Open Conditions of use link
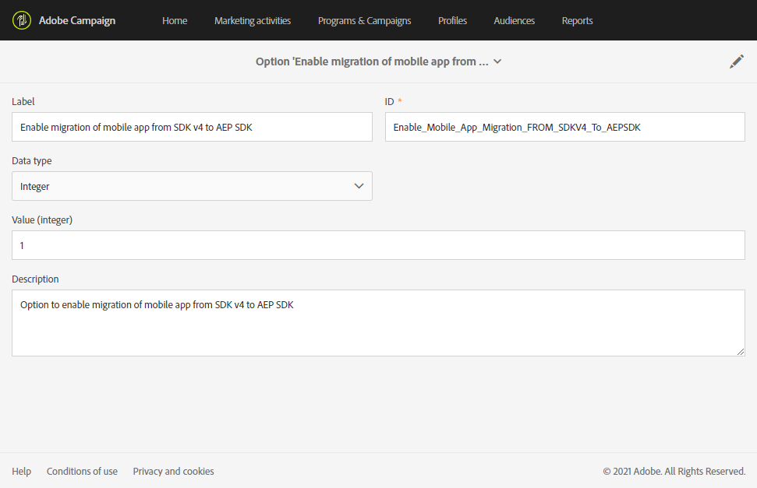Screen dimensions: 757x488 coord(82,471)
